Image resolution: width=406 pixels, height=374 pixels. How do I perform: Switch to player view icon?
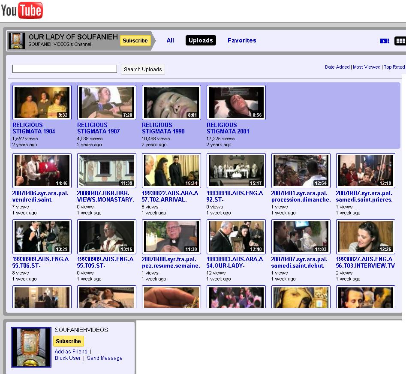[x=385, y=41]
